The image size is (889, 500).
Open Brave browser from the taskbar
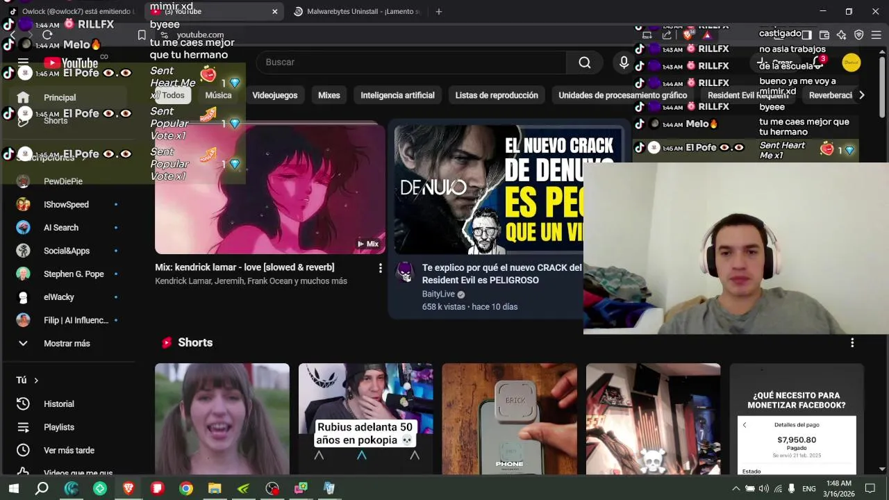[128, 488]
